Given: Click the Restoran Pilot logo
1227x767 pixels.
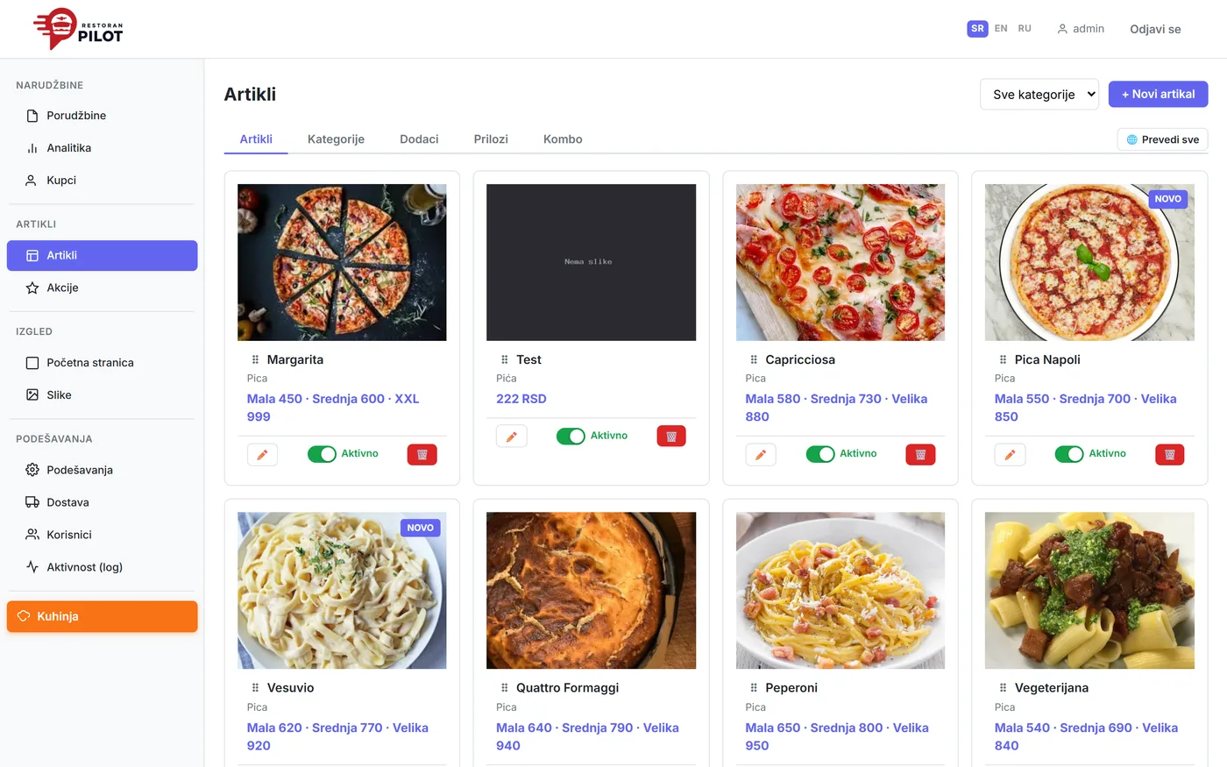Looking at the screenshot, I should pyautogui.click(x=78, y=29).
